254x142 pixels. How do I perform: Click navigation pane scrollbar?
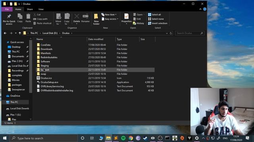click(x=31, y=67)
